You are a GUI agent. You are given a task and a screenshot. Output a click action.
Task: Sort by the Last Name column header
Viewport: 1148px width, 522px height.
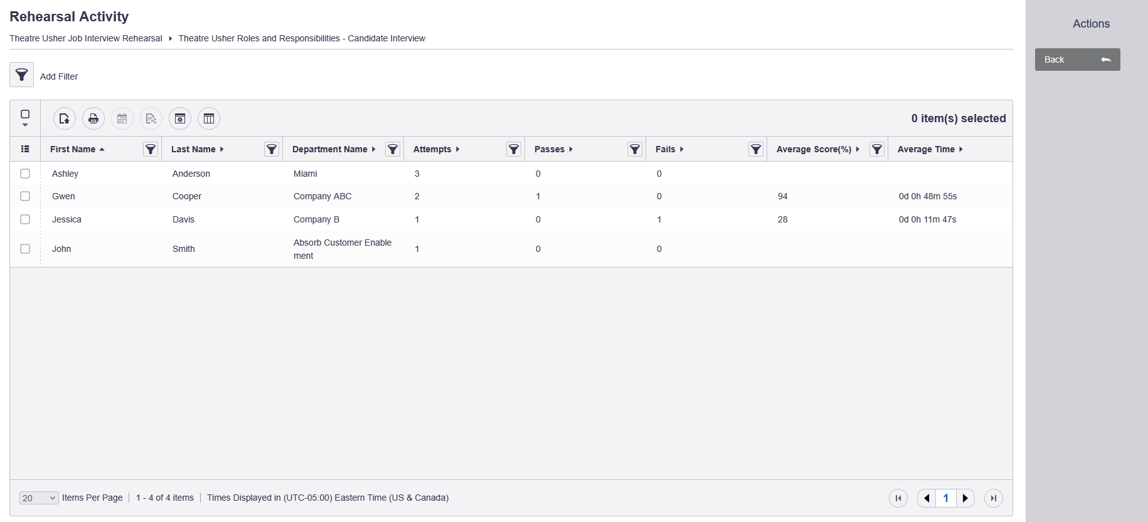[198, 149]
